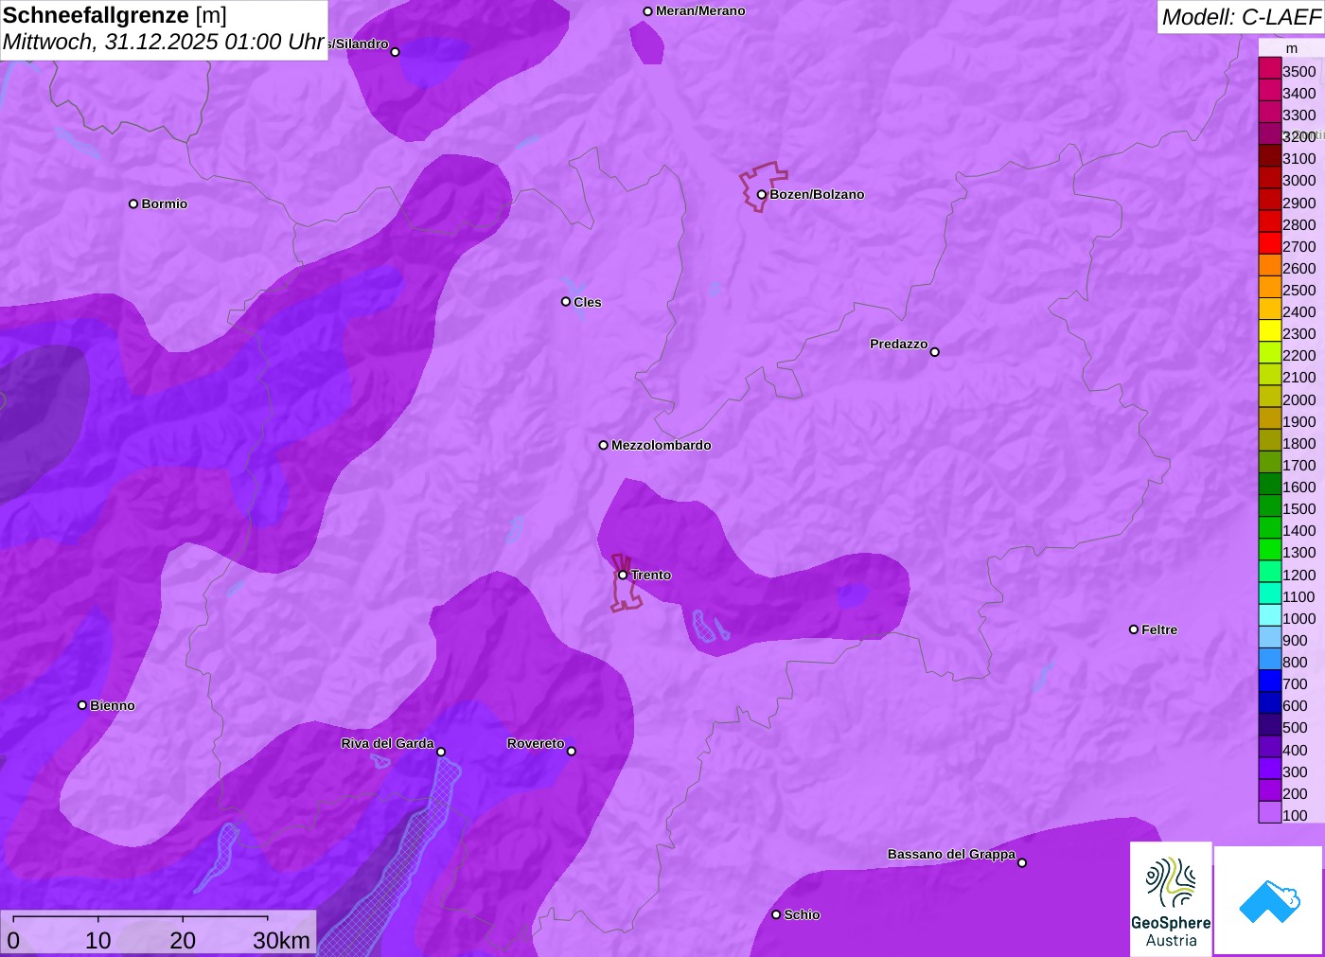Screen dimensions: 1325x957
Task: Select the 1500 m green legend swatch
Action: tap(1270, 505)
